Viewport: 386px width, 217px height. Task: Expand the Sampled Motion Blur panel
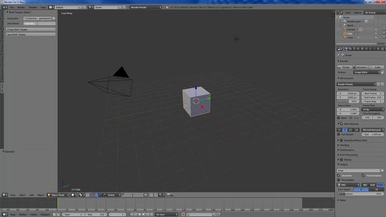(x=338, y=140)
